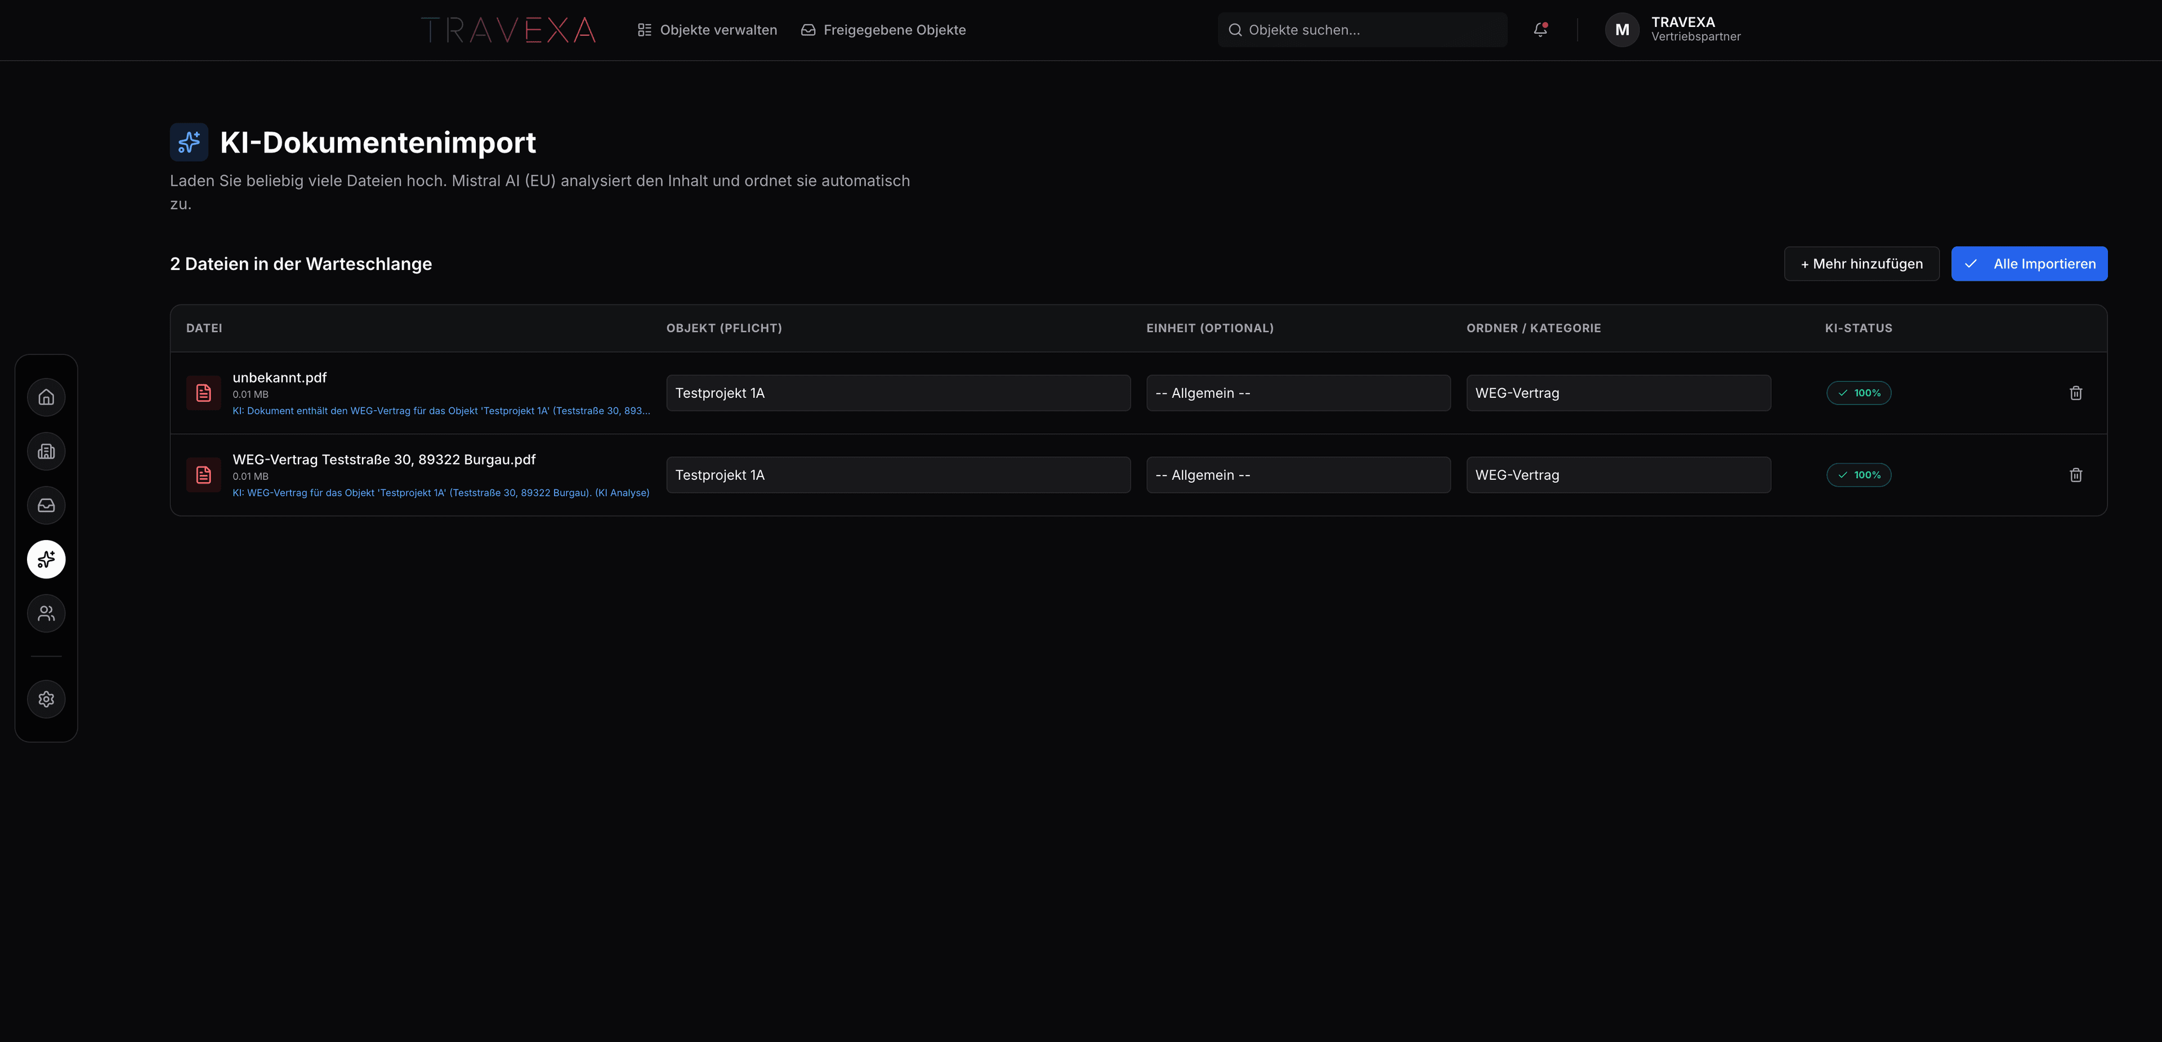This screenshot has height=1042, width=2162.
Task: Delete unbekannt.pdf with trash icon
Action: (2075, 393)
